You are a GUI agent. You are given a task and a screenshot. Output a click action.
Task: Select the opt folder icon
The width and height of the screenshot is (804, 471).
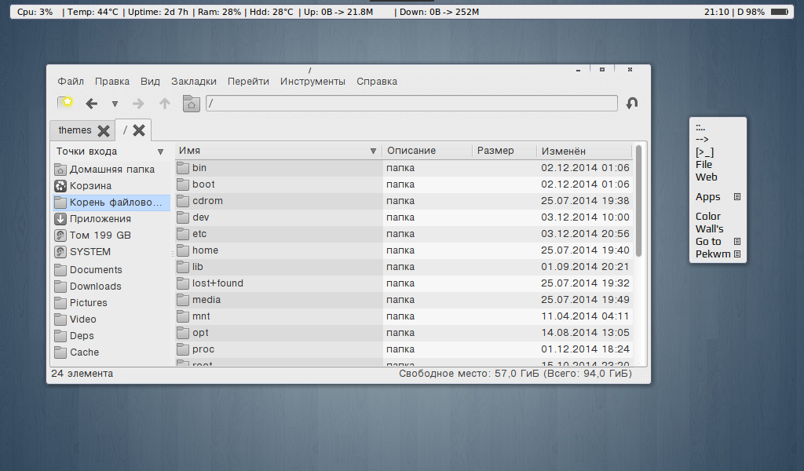(x=183, y=333)
